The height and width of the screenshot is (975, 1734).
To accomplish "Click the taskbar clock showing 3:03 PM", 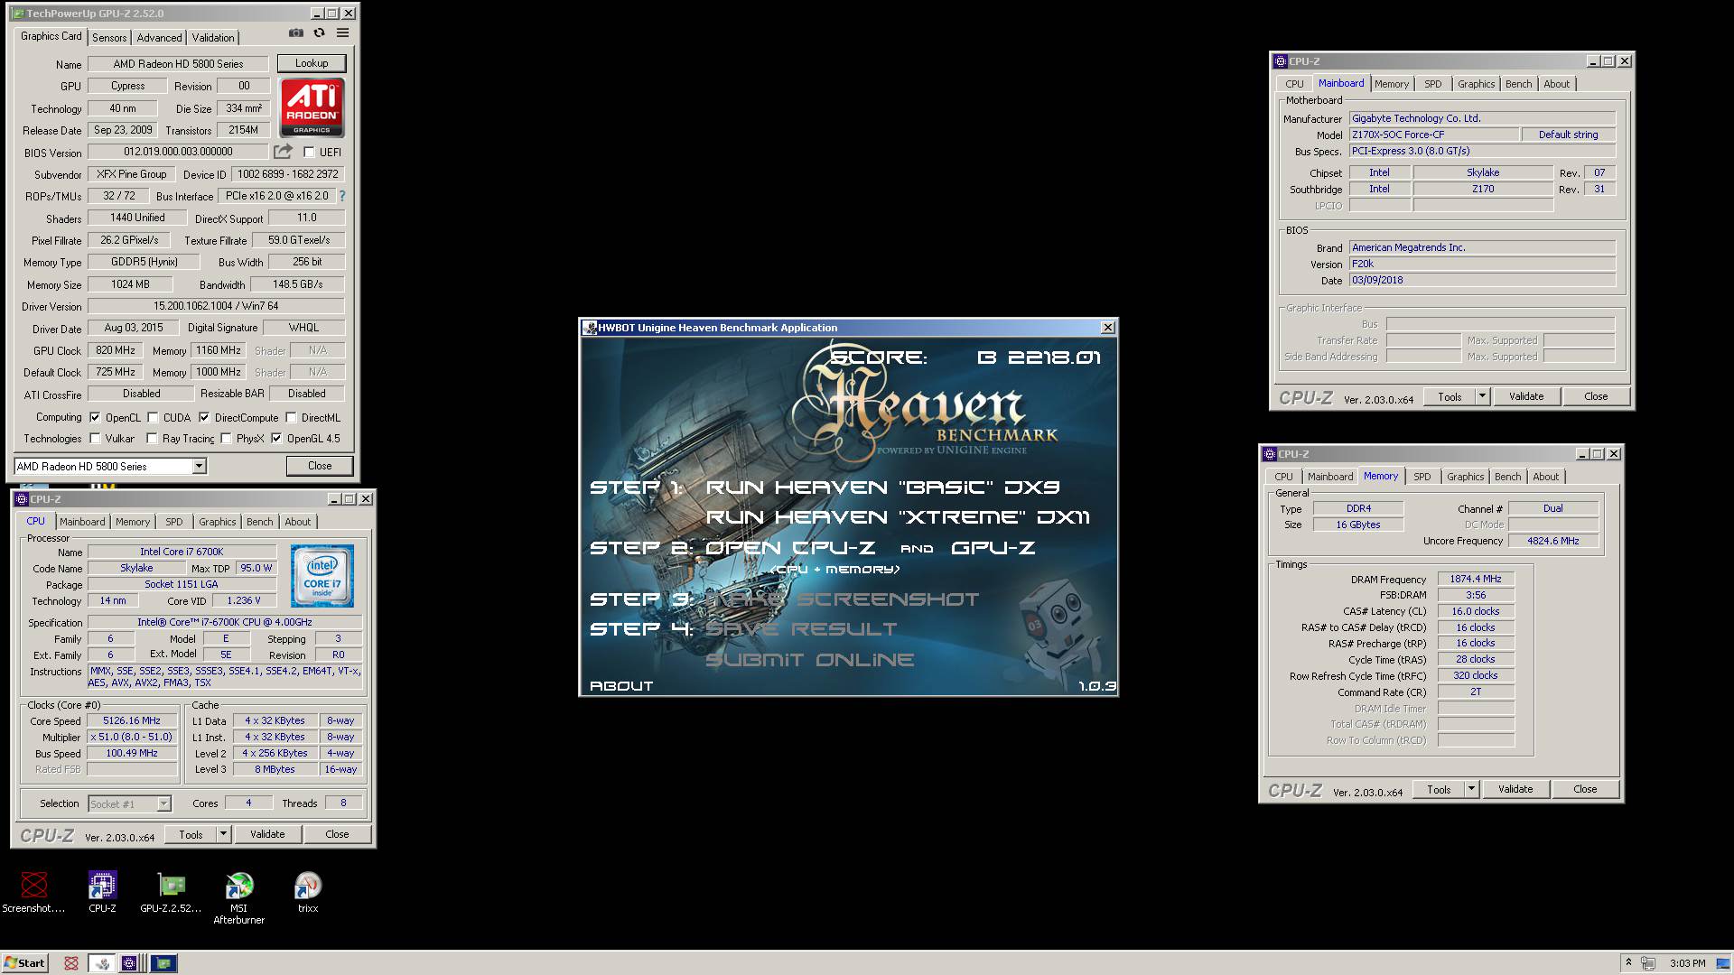I will coord(1688,963).
